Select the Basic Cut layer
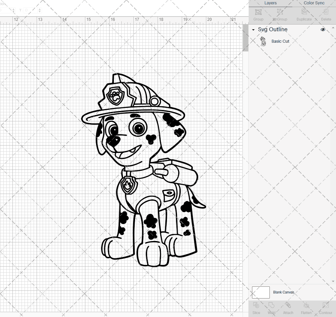336x317 pixels. coord(280,41)
